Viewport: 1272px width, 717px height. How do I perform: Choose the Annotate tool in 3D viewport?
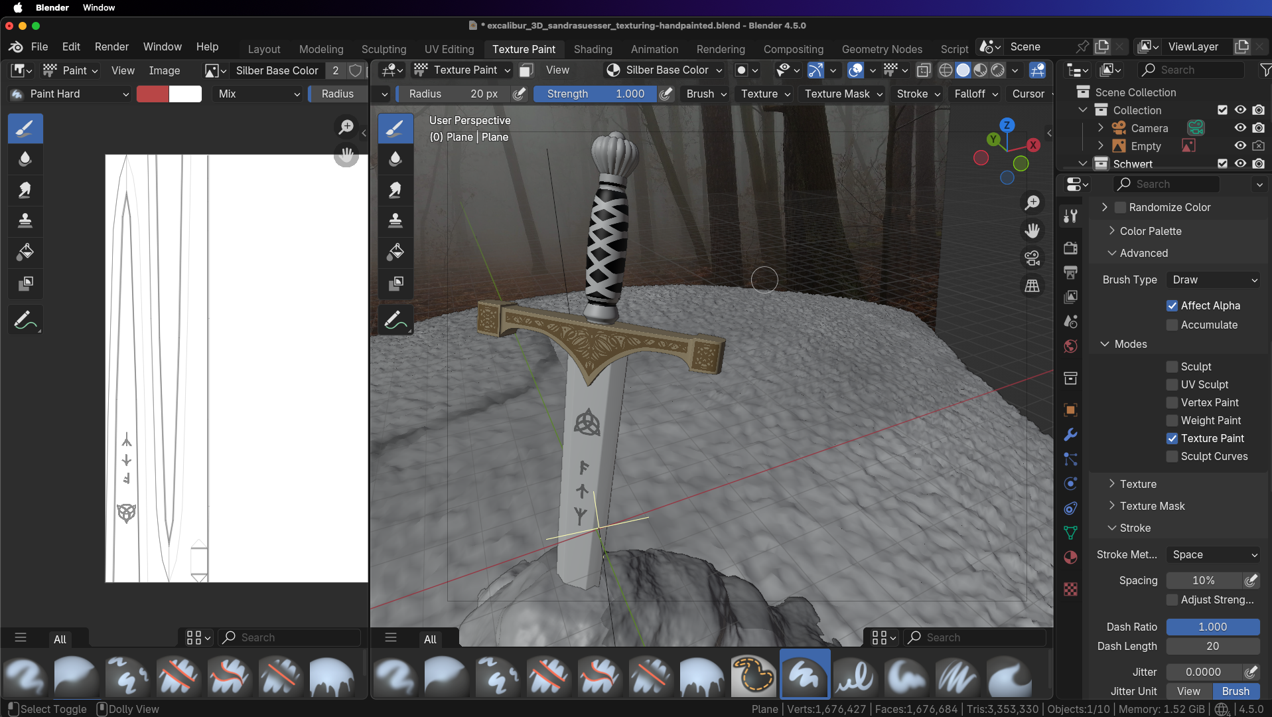click(395, 321)
